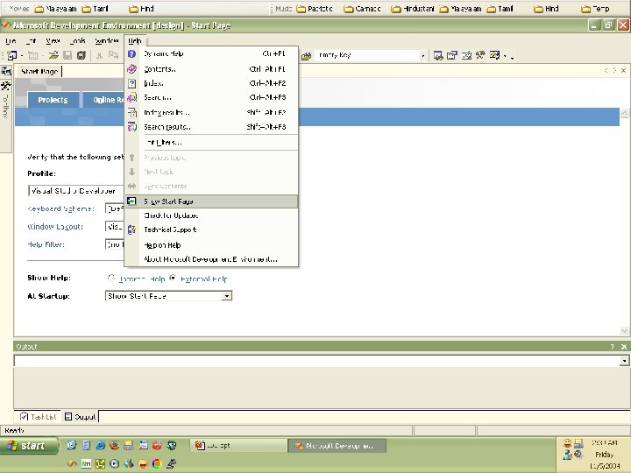Click the New Project toolbar icon
Image resolution: width=631 pixels, height=473 pixels.
(x=12, y=55)
